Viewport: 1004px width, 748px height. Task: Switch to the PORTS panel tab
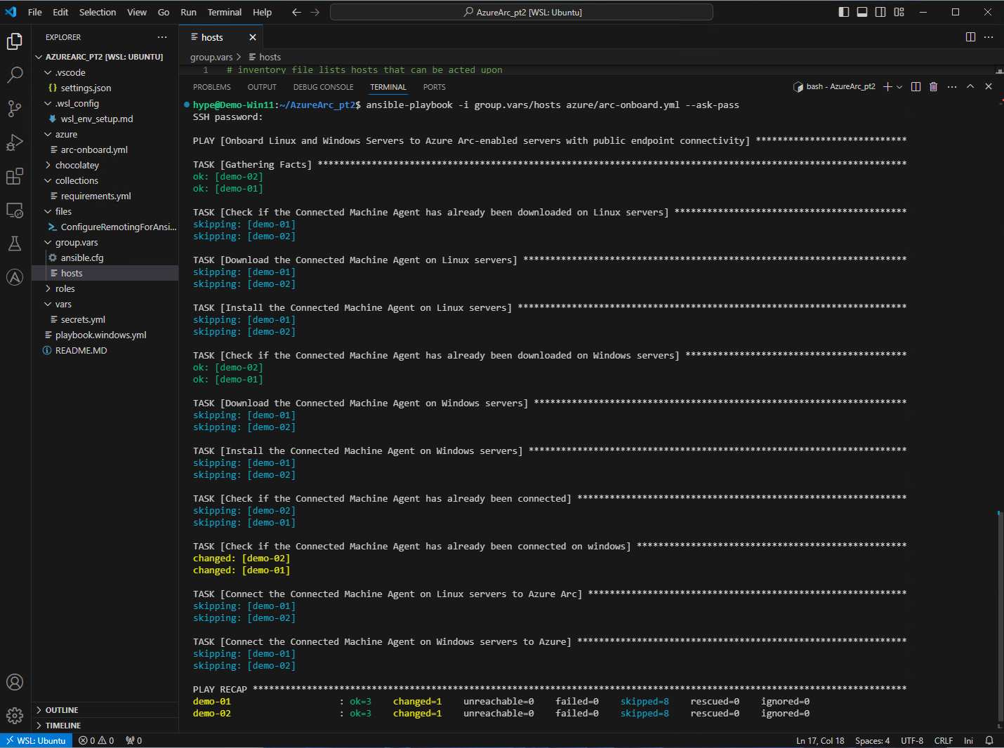point(435,87)
